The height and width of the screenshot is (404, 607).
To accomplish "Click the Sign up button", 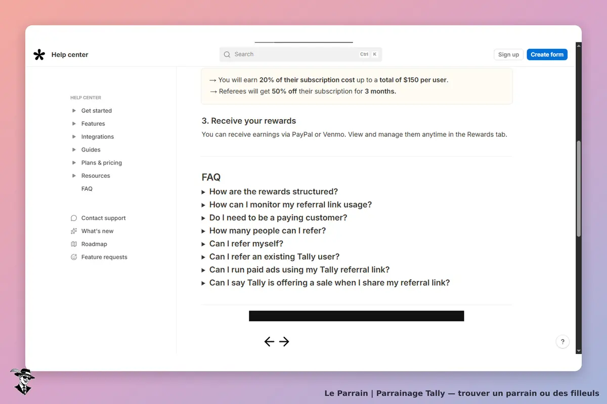I will pos(508,55).
